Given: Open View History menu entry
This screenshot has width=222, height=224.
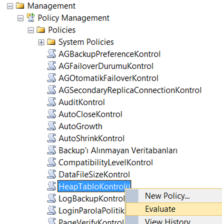Looking at the screenshot, I should (168, 221).
